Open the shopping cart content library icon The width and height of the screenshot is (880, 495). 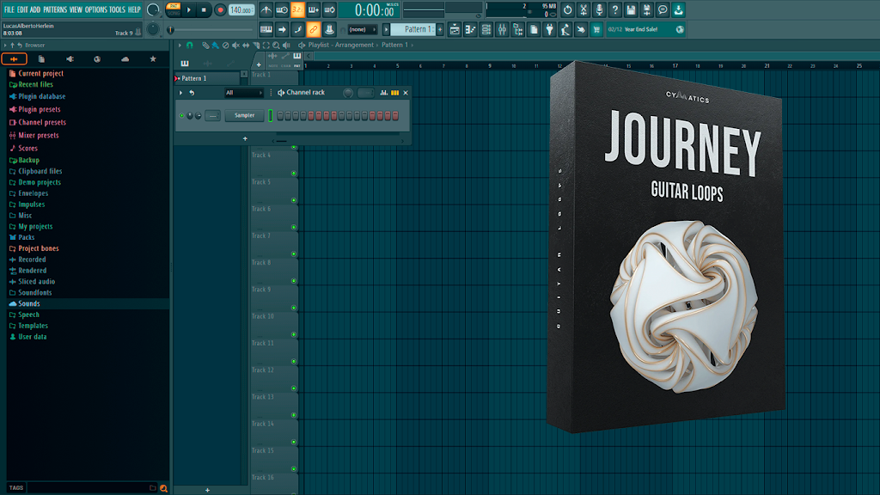click(596, 30)
